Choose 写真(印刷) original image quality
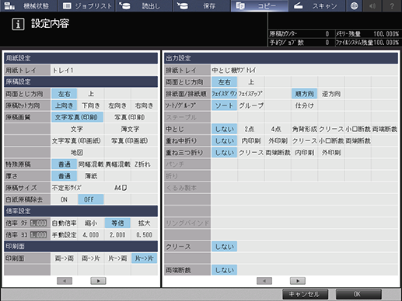Viewport: 402px width, 301px height. [131, 117]
